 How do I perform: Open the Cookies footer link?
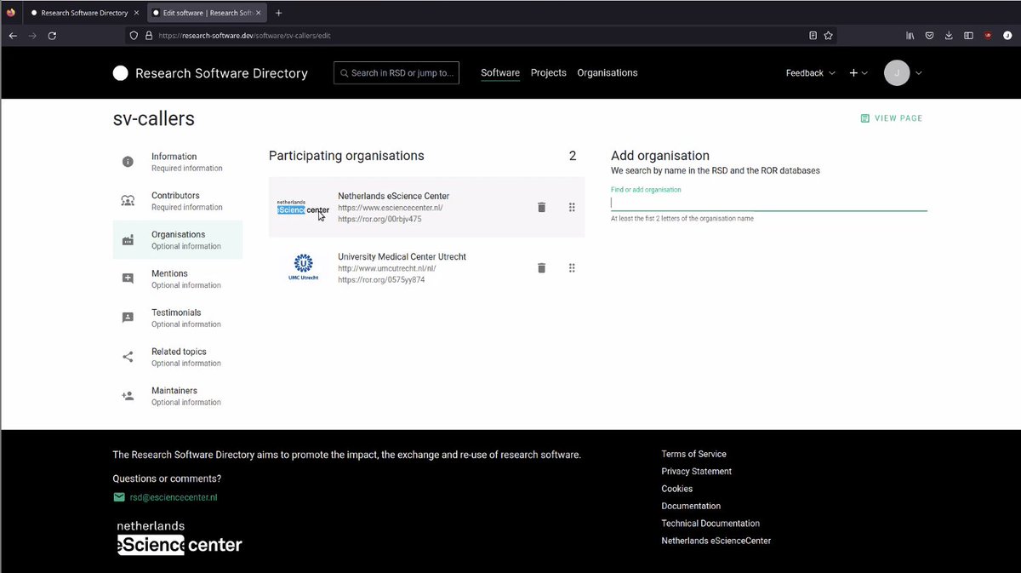677,489
